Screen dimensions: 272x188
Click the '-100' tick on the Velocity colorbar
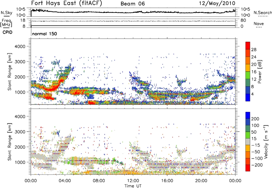pos(257,158)
